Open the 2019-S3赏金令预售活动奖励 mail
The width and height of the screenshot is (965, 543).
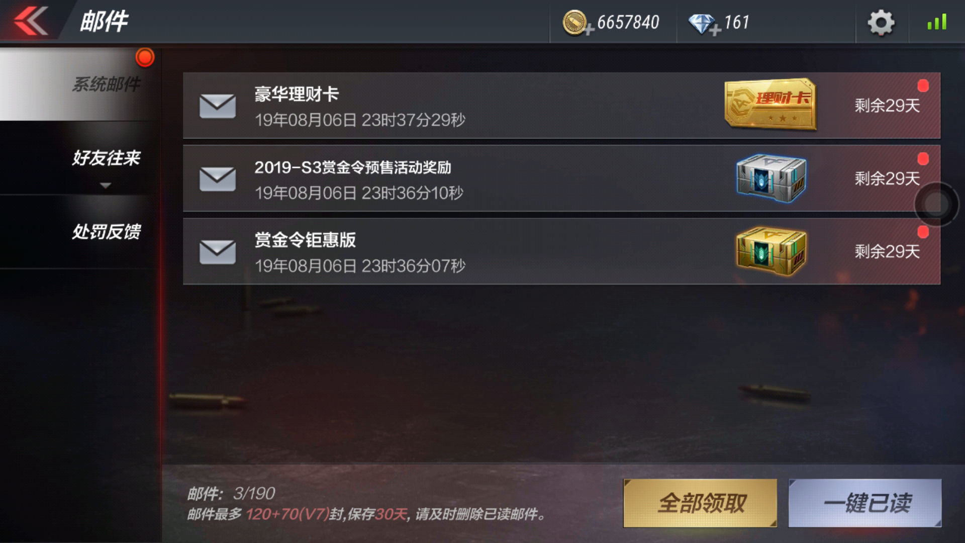pos(561,178)
